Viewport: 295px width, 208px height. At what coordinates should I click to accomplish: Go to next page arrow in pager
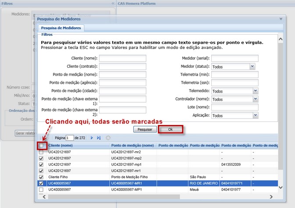pyautogui.click(x=92, y=138)
